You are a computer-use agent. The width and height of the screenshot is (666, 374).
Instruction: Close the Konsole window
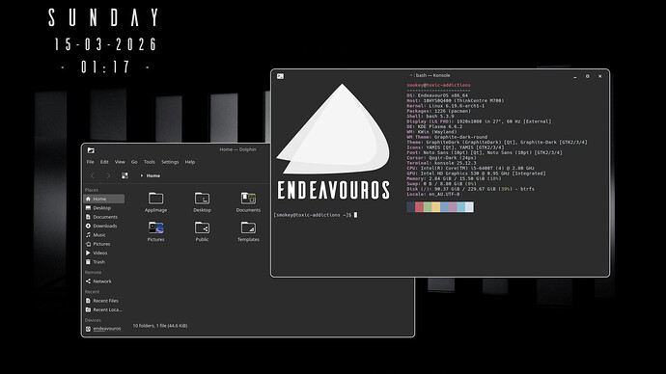point(599,76)
